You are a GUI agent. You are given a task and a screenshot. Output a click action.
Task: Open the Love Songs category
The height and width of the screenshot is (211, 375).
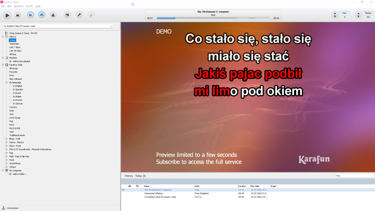coord(15,118)
